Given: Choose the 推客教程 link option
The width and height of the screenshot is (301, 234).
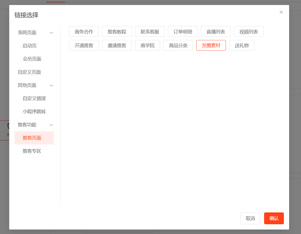Looking at the screenshot, I should click(117, 32).
